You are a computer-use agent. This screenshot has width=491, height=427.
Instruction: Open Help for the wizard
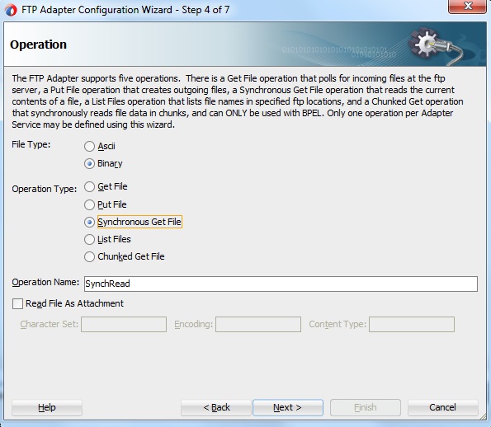(x=47, y=407)
